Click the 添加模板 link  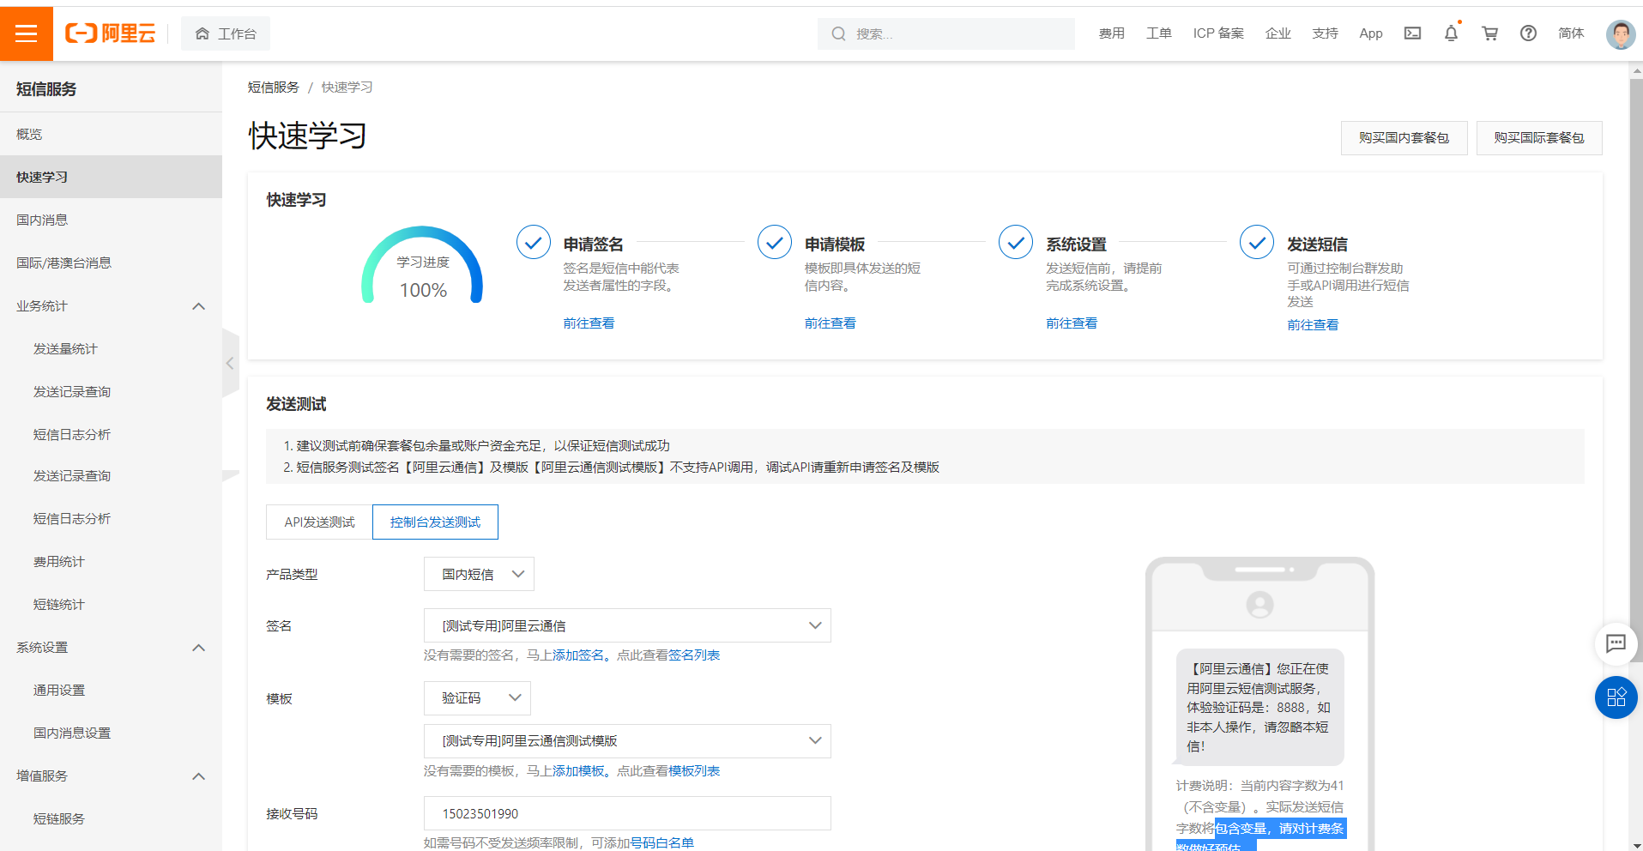[x=578, y=771]
